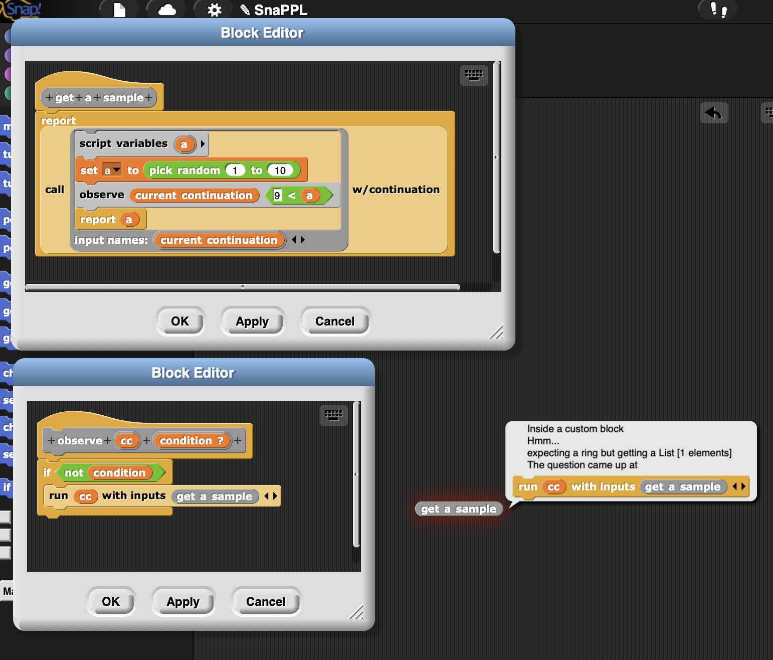Edit the 'cc' parameter in observe prototype
773x660 pixels.
tap(126, 441)
